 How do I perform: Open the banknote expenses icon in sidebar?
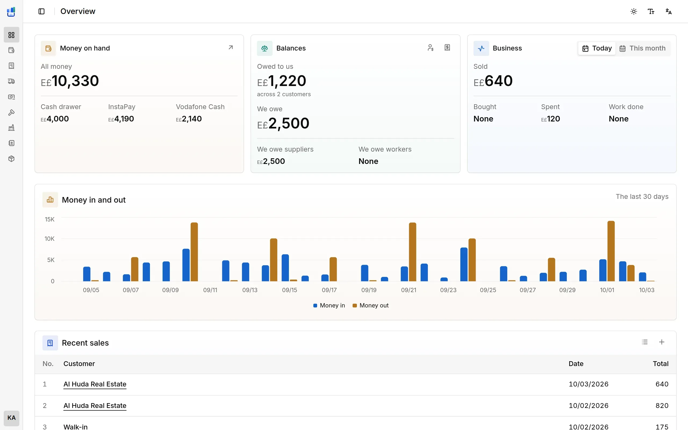click(x=11, y=97)
